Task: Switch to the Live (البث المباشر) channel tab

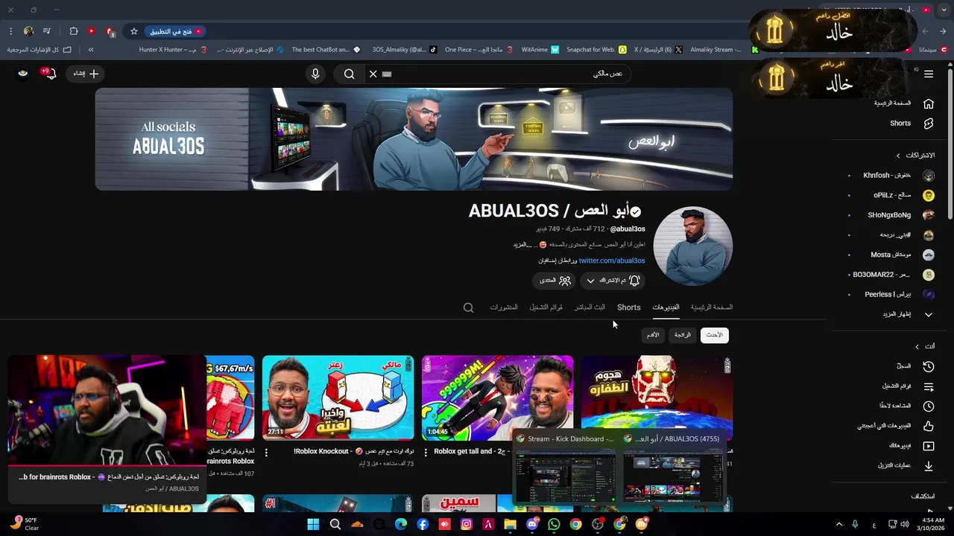Action: click(590, 307)
